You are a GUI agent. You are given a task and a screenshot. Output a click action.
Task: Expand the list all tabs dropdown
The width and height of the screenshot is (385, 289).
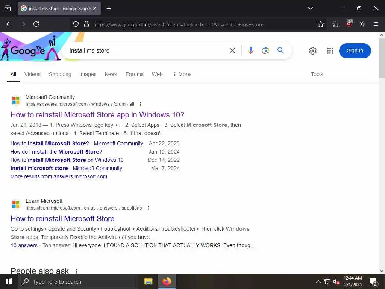(310, 8)
